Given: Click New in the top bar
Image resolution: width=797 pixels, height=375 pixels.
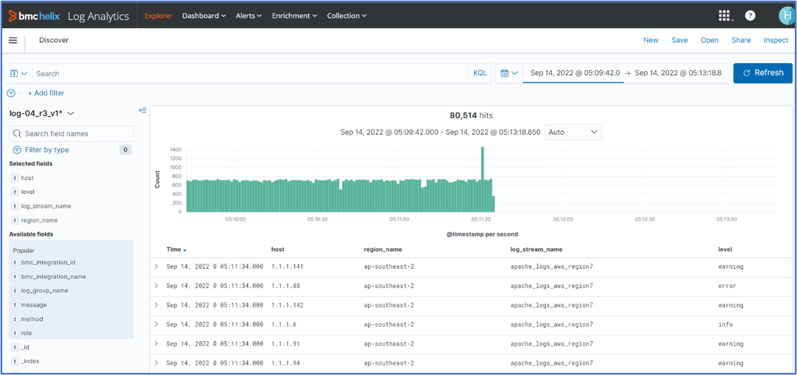Looking at the screenshot, I should click(651, 40).
